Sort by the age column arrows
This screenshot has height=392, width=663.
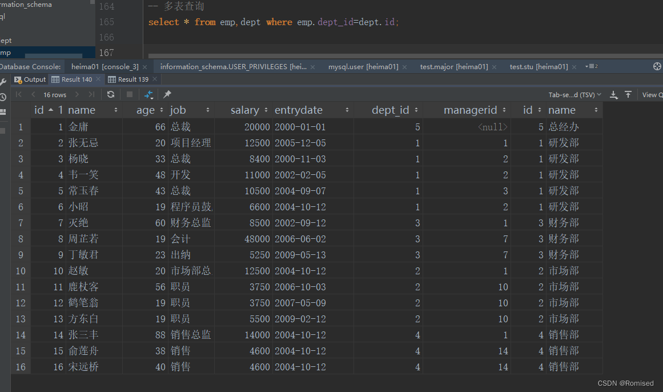162,110
